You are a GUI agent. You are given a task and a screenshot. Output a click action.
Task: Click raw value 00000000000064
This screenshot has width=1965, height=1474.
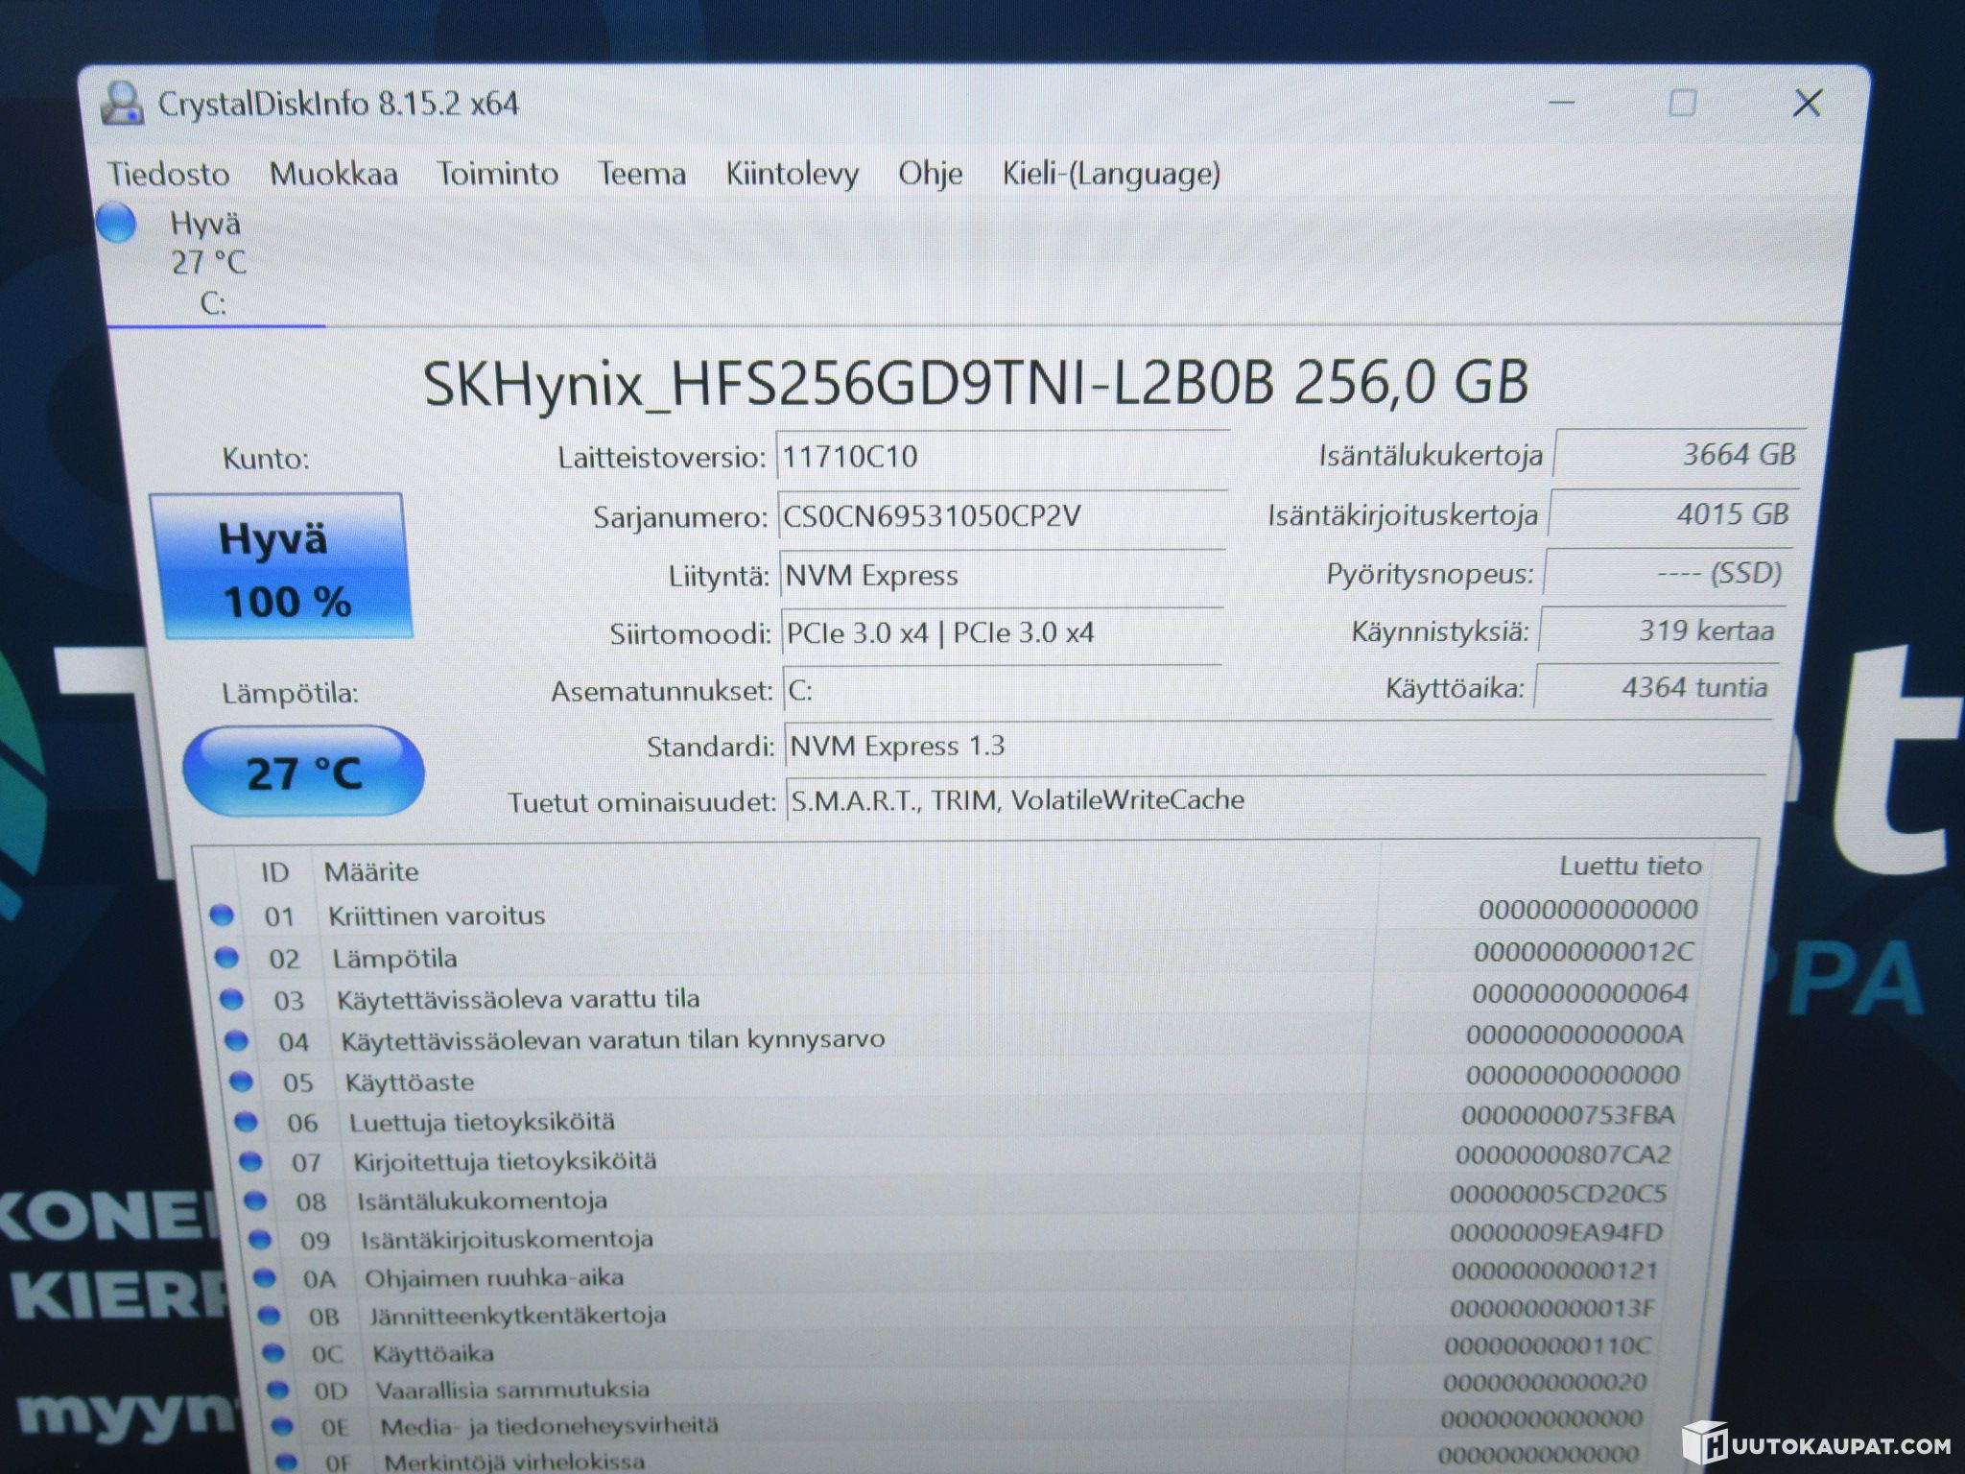click(1580, 993)
